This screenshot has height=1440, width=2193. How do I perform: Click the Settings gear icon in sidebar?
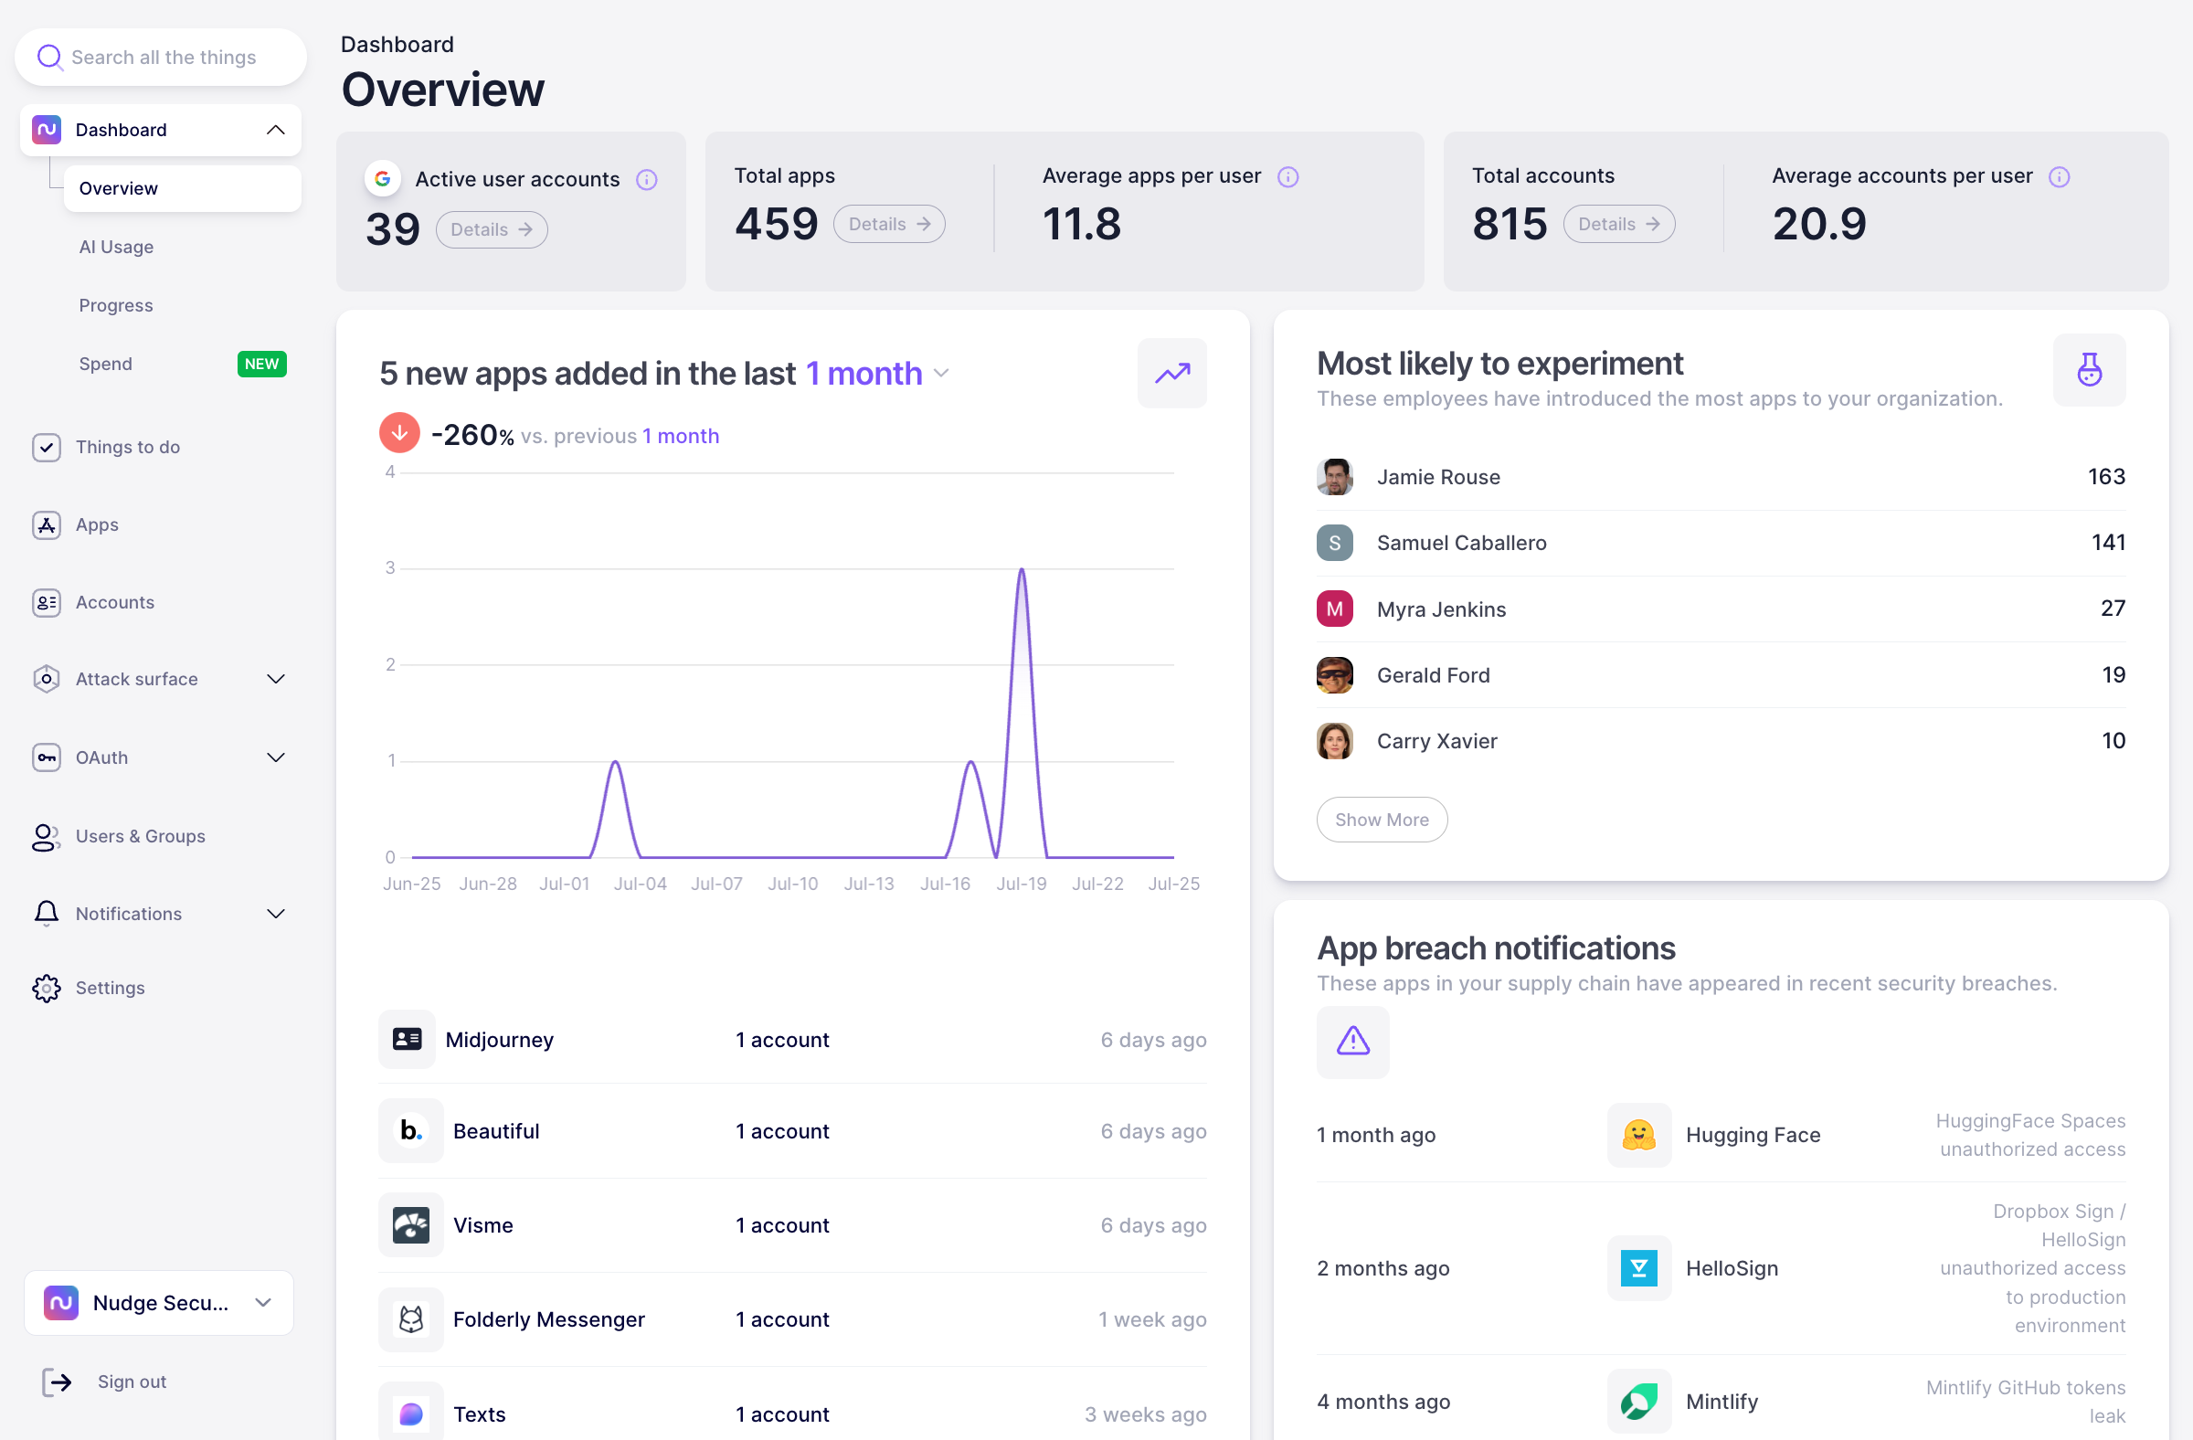pyautogui.click(x=46, y=988)
